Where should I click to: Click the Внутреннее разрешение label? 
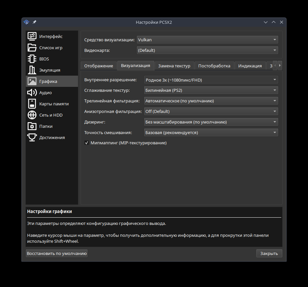110,80
